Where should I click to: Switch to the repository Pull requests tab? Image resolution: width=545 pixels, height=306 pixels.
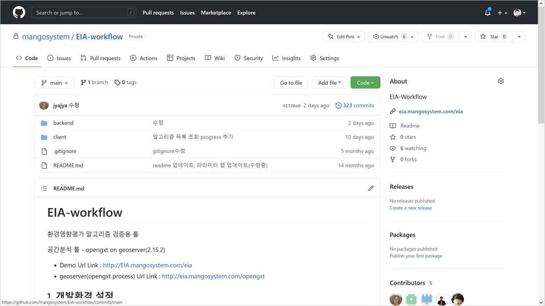[100, 58]
